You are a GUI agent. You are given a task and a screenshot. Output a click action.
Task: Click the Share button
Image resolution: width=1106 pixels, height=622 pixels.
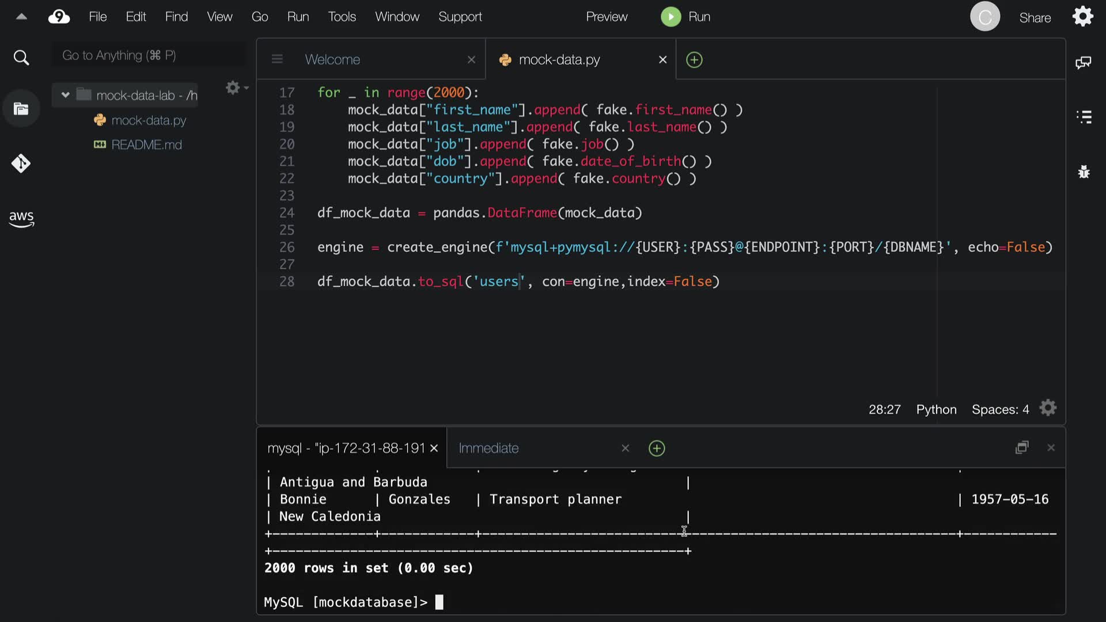point(1035,18)
